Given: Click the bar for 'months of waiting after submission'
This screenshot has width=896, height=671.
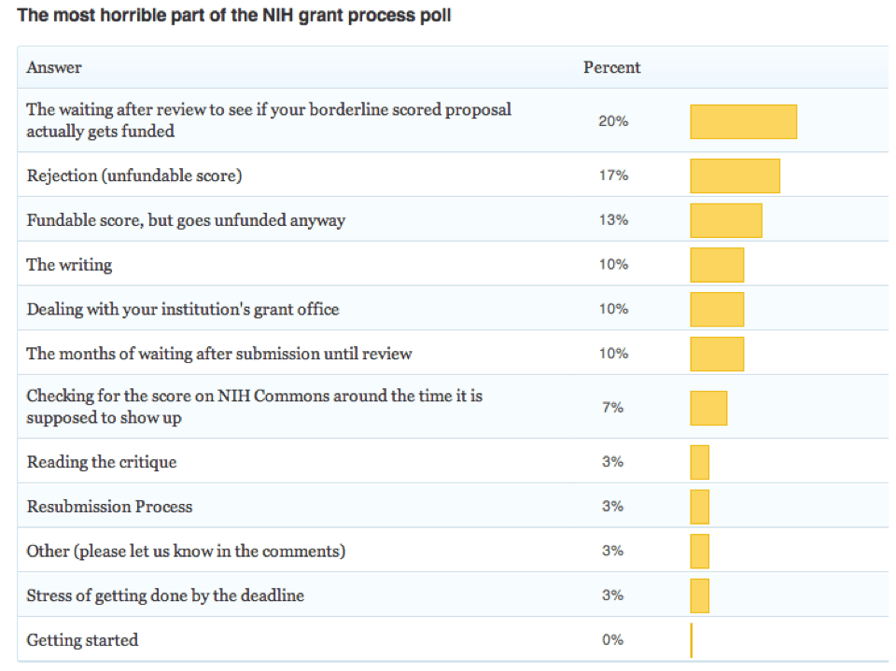Looking at the screenshot, I should click(717, 354).
